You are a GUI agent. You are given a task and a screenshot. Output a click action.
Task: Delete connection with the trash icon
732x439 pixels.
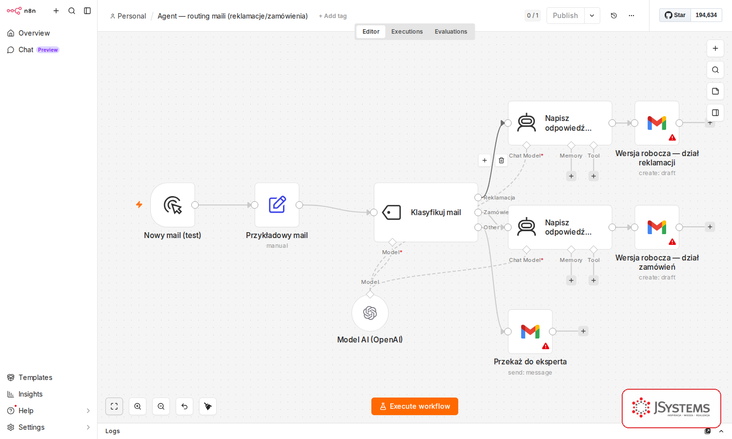click(x=501, y=160)
